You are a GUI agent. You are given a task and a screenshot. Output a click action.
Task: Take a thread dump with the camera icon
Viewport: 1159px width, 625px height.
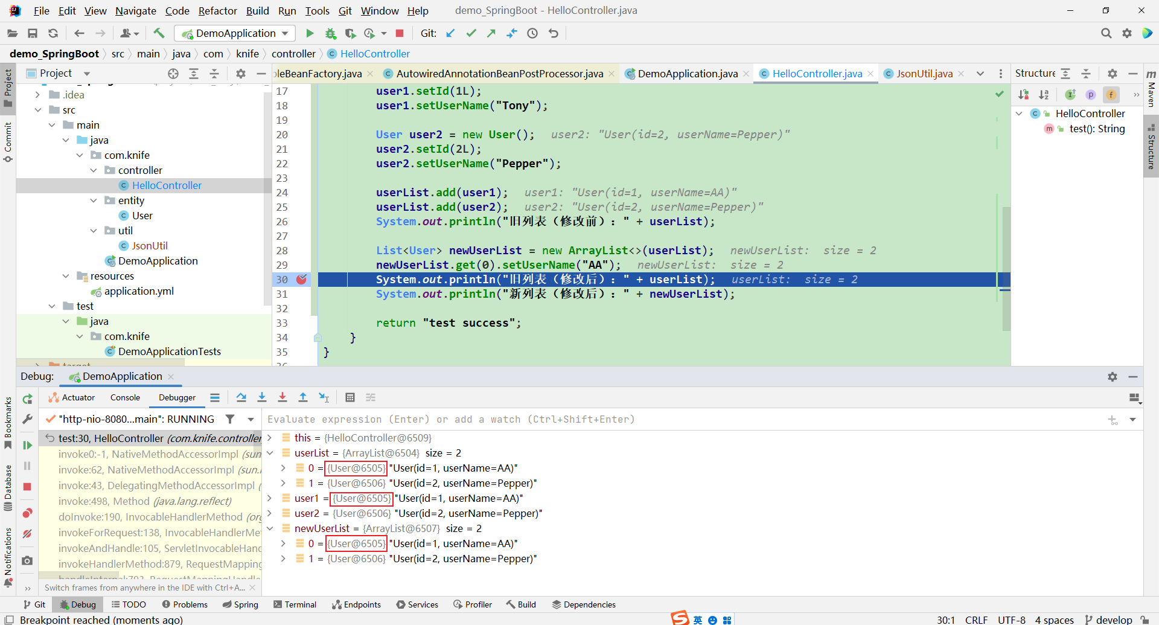tap(27, 560)
